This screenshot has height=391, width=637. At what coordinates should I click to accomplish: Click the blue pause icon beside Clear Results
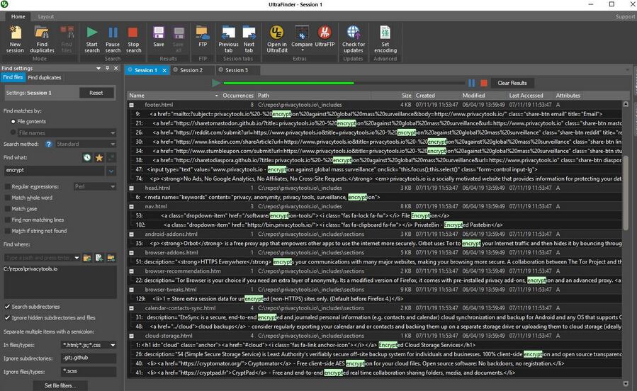tap(471, 83)
